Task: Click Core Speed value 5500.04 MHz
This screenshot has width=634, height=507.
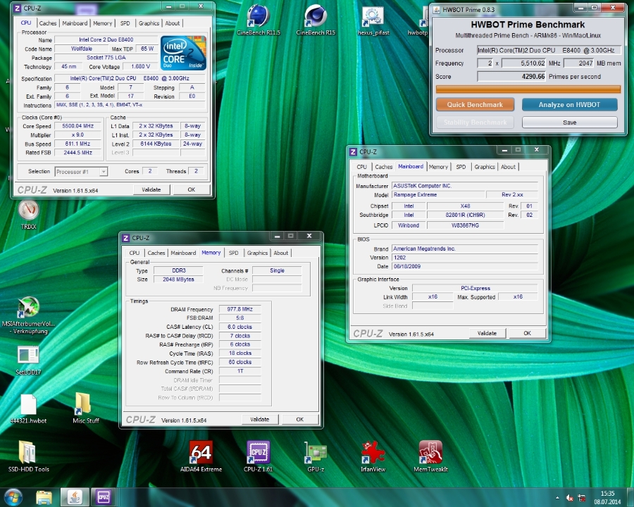Action: pos(77,126)
